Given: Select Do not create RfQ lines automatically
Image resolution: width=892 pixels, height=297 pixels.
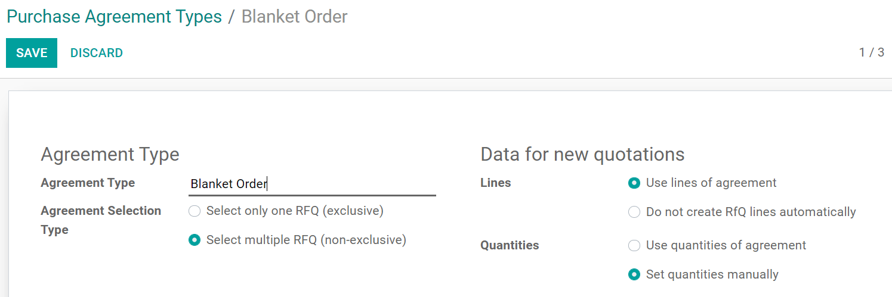Looking at the screenshot, I should (634, 212).
